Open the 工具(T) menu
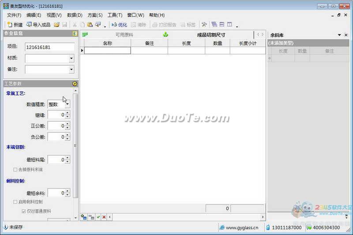 click(115, 15)
